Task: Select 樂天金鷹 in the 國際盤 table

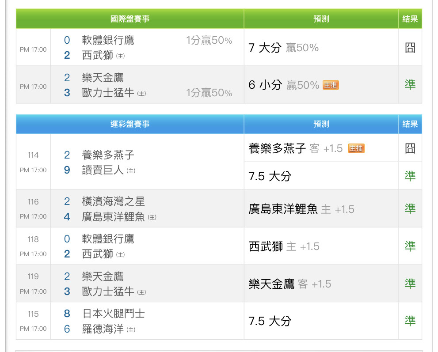Action: (x=103, y=78)
